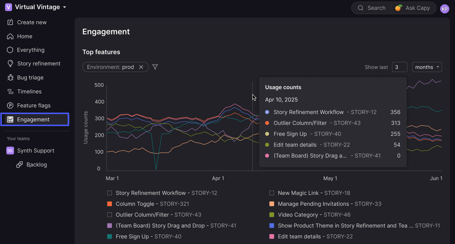Click the Create new pencil icon
The width and height of the screenshot is (455, 244).
10,22
